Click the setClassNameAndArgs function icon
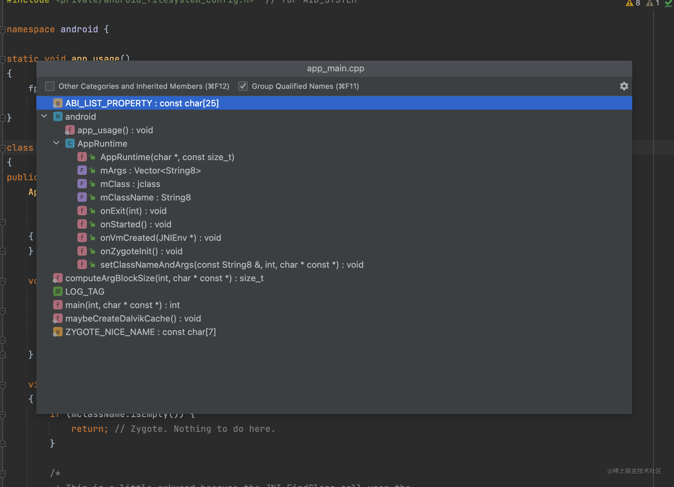The height and width of the screenshot is (487, 674). pos(82,265)
